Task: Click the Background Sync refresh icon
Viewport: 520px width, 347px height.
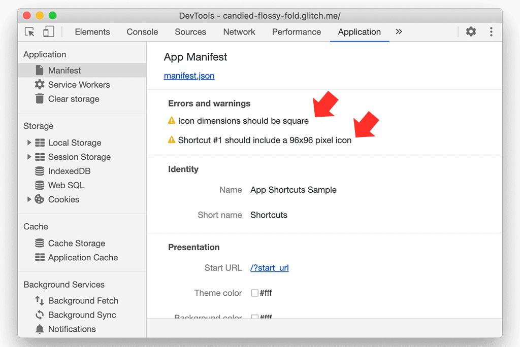Action: pyautogui.click(x=40, y=315)
